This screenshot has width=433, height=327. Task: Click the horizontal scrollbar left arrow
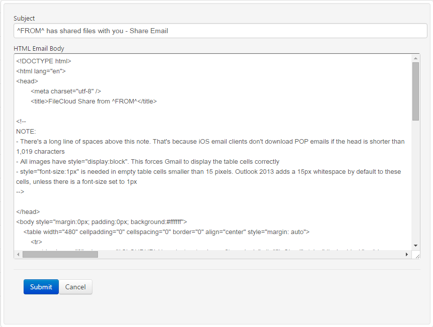18,254
